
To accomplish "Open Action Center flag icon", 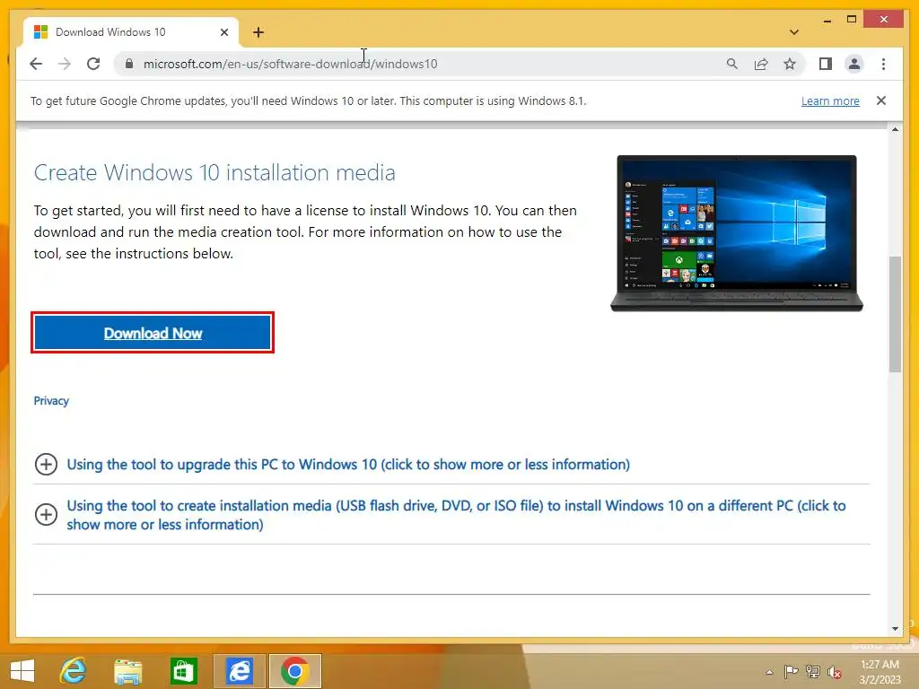I will coord(792,671).
